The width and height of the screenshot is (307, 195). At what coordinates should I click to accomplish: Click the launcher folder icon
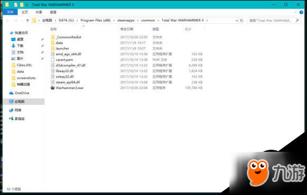pos(52,48)
